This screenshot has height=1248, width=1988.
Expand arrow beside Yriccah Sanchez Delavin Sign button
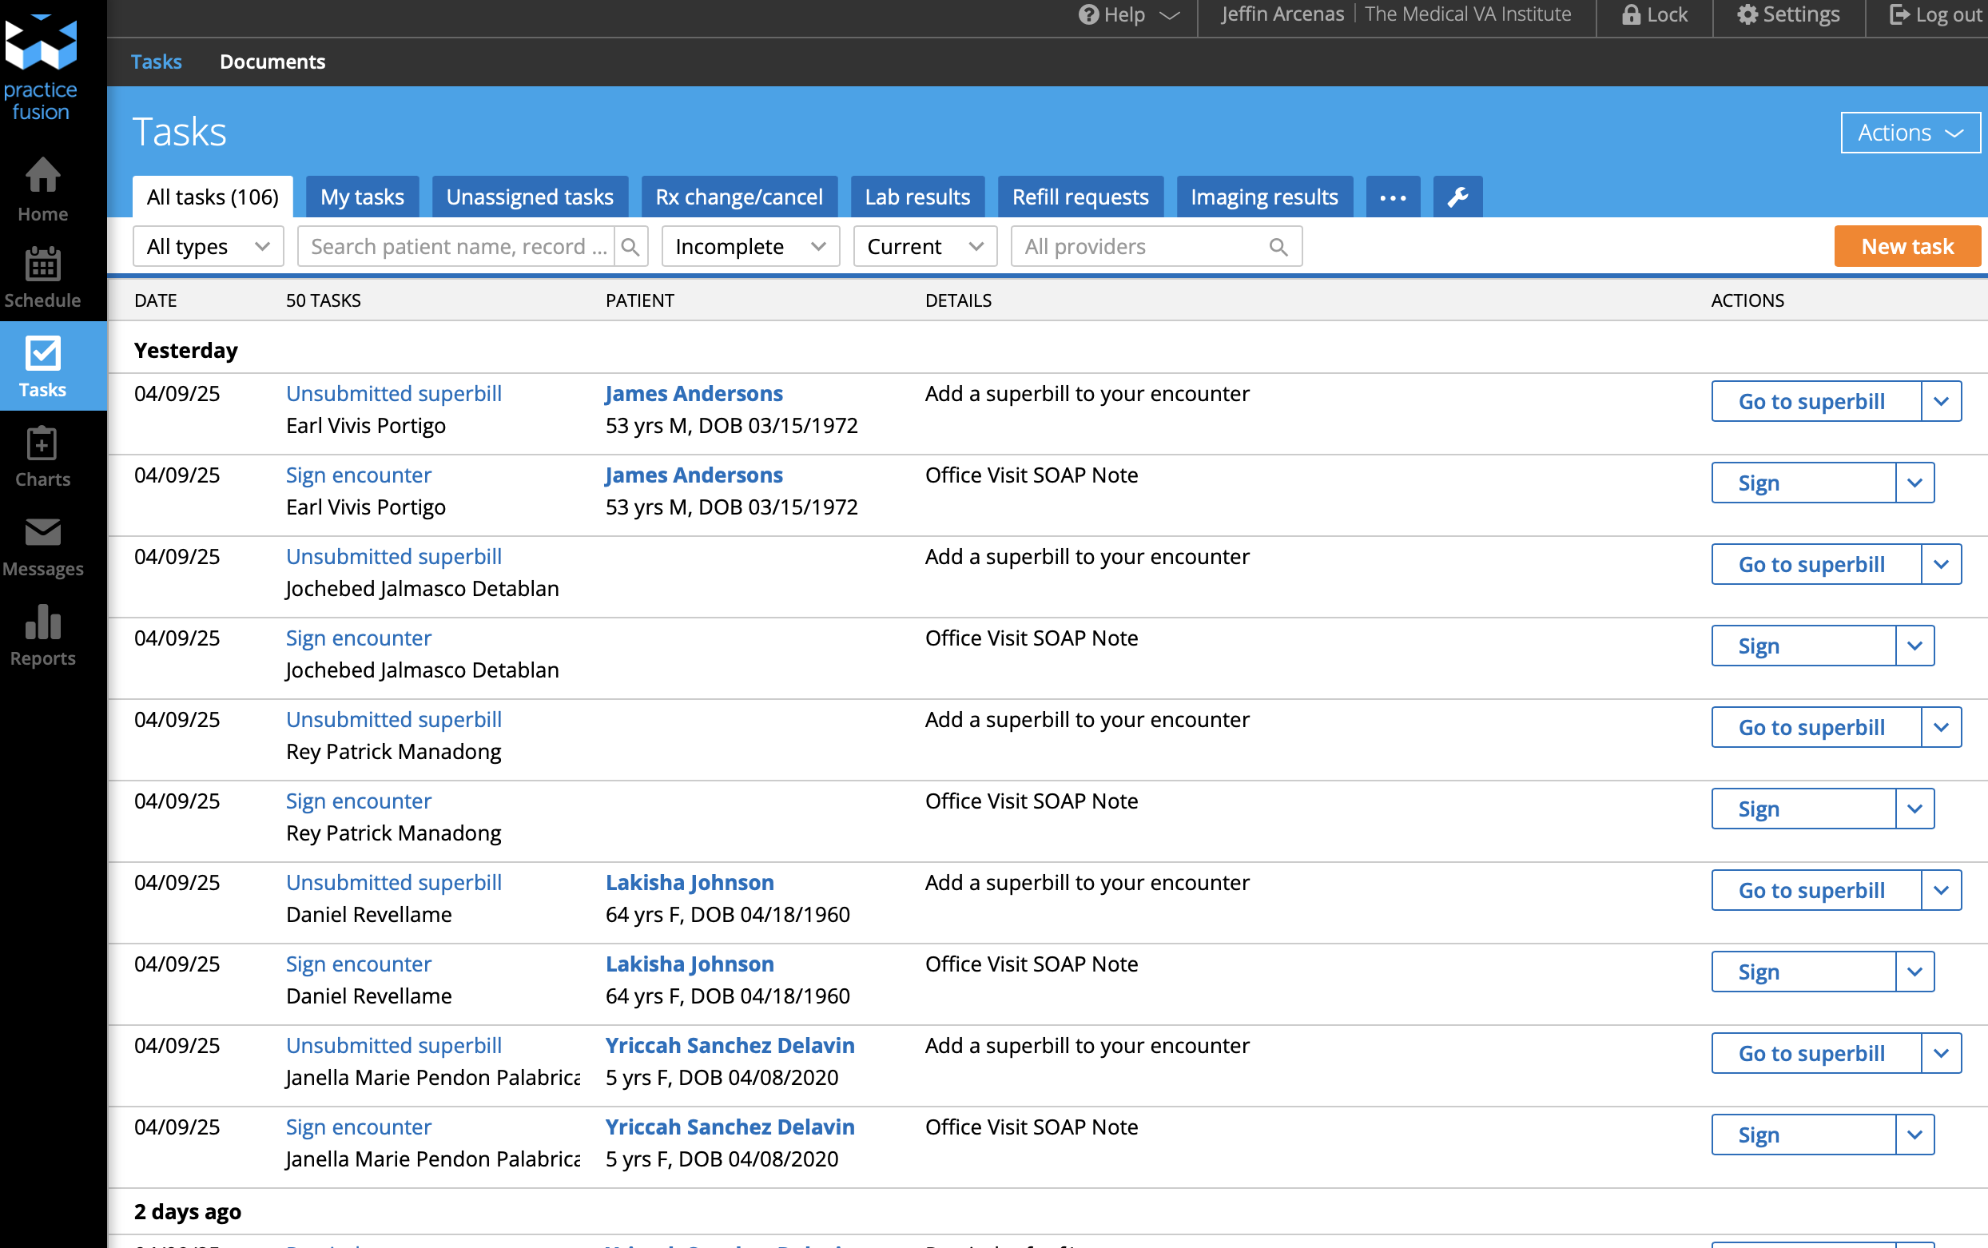pyautogui.click(x=1914, y=1135)
